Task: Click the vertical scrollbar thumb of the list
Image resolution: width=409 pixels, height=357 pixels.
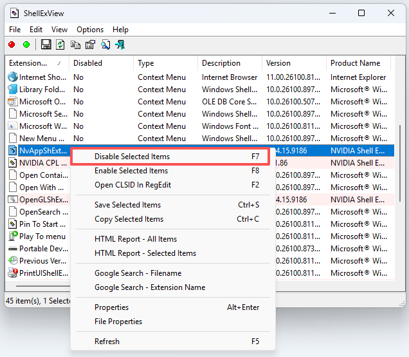Action: click(x=400, y=163)
